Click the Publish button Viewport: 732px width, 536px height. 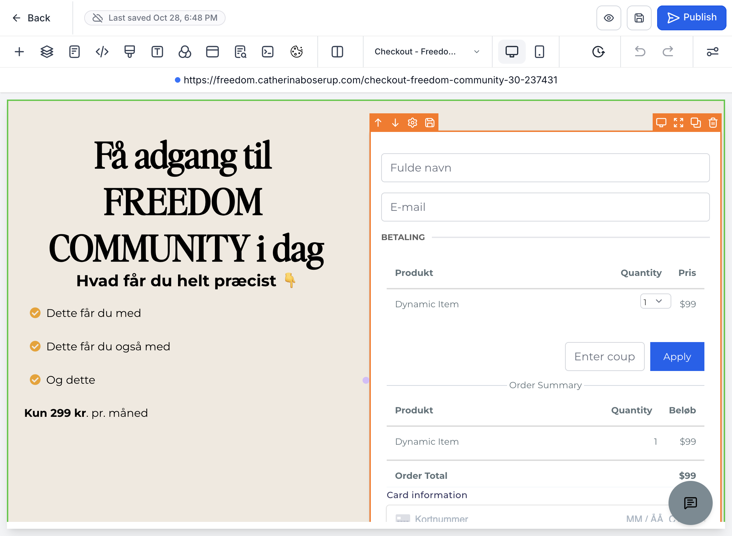[692, 18]
